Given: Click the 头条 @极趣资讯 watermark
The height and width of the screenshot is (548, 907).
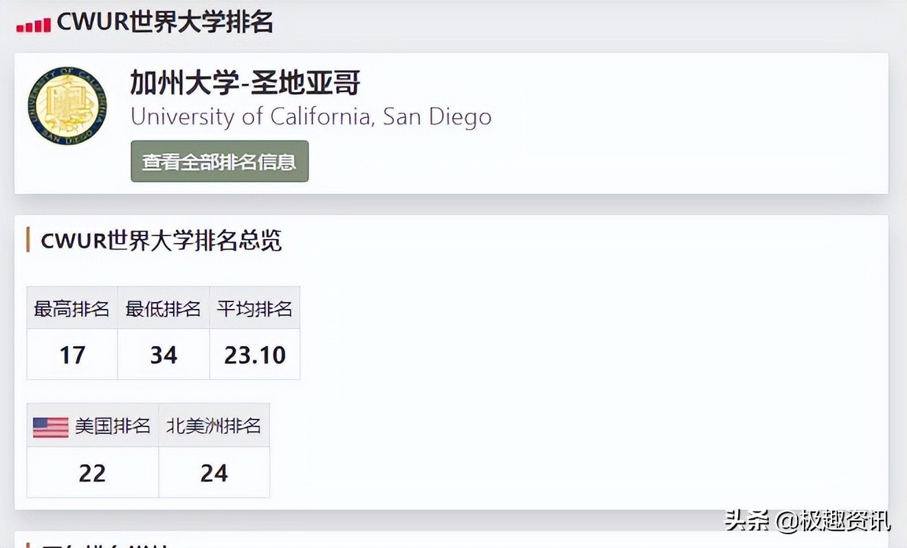Looking at the screenshot, I should (x=807, y=520).
